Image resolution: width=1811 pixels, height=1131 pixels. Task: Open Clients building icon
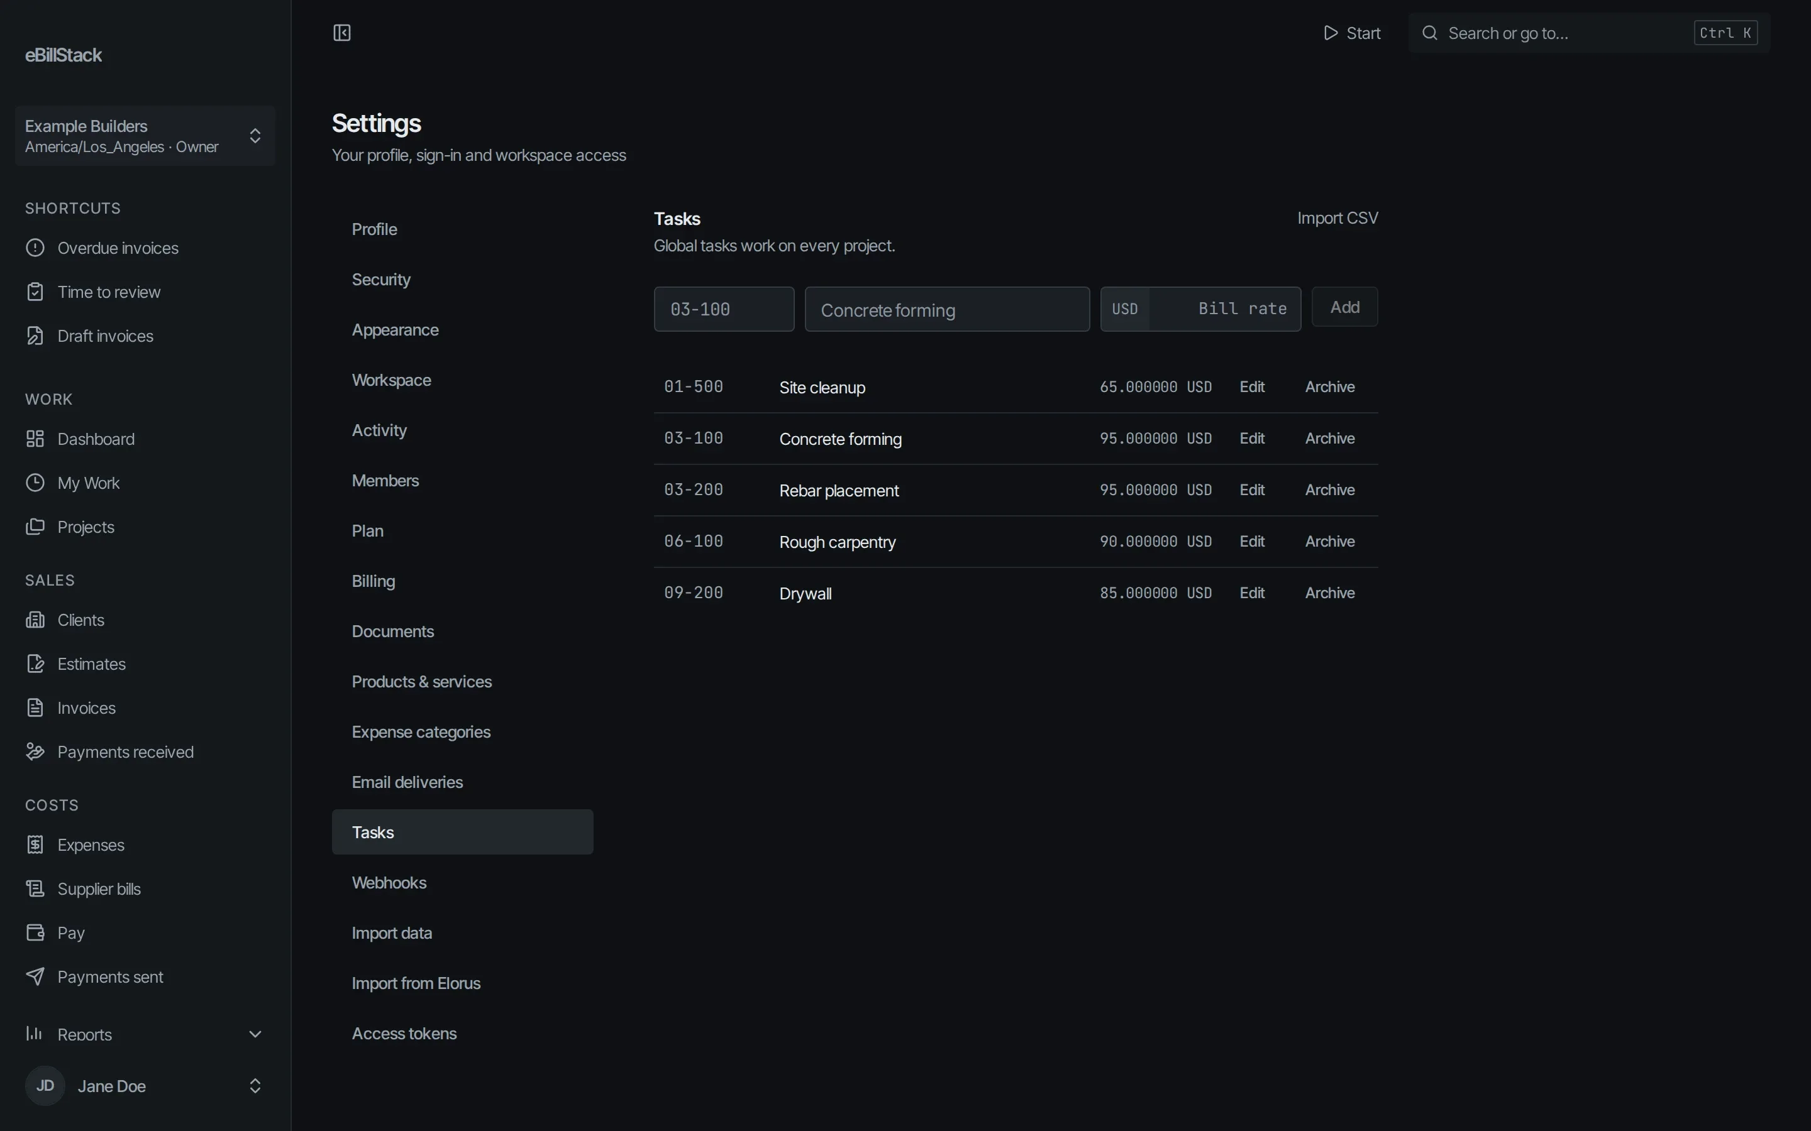[x=35, y=620]
